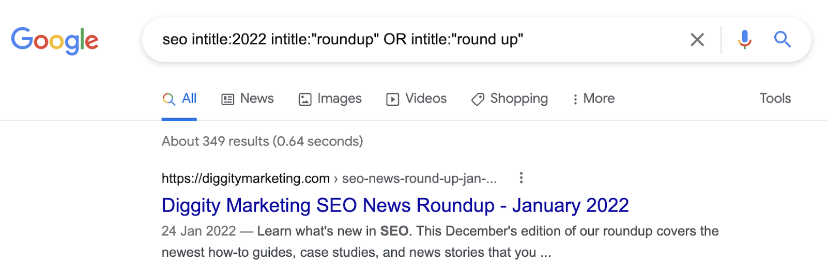
Task: Open the result's three-dot options menu
Action: point(521,178)
